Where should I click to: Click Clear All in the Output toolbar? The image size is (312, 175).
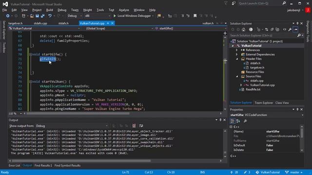point(134,126)
